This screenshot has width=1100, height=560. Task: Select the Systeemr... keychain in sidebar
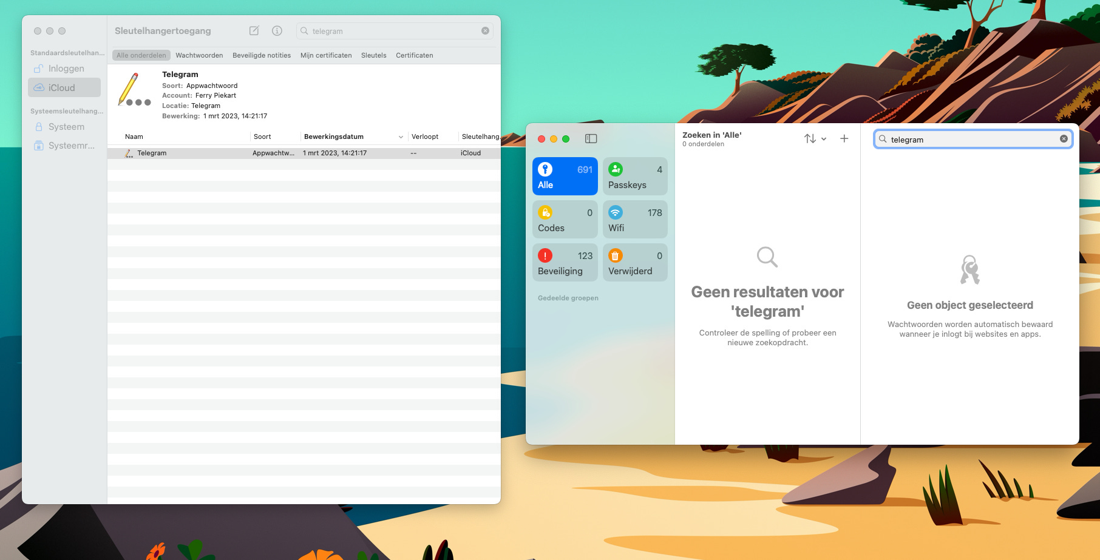tap(64, 146)
